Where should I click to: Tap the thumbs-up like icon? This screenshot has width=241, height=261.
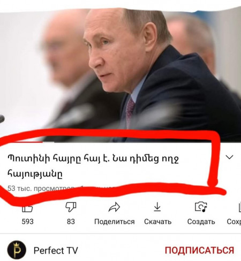pyautogui.click(x=27, y=208)
